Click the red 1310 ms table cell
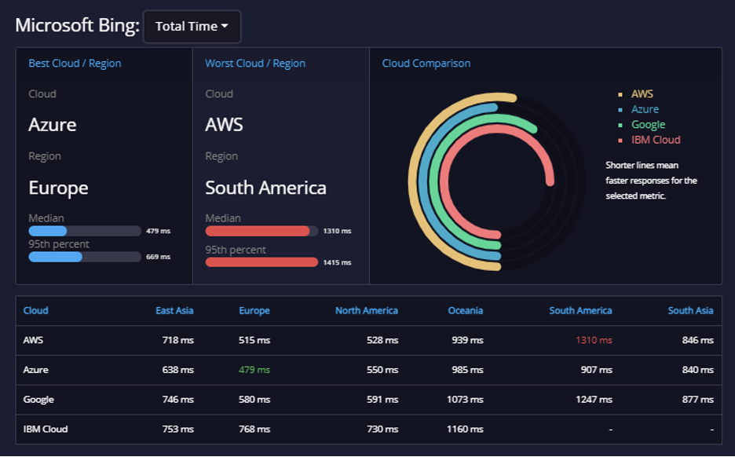Screen dimensions: 735x457 (594, 340)
